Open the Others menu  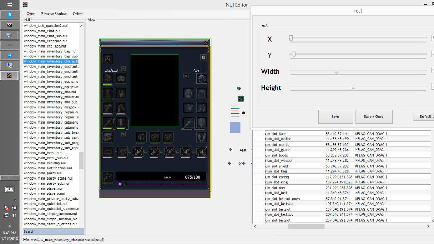78,14
